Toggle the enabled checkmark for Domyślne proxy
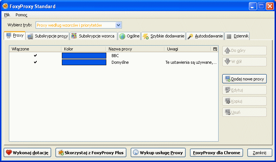The height and width of the screenshot is (162, 276). click(36, 62)
